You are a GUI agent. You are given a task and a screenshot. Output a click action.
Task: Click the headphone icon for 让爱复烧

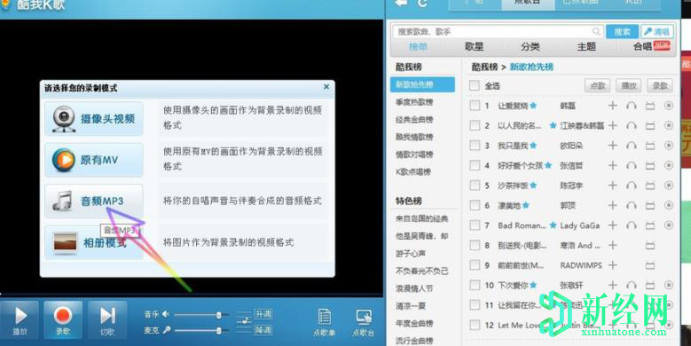click(631, 106)
